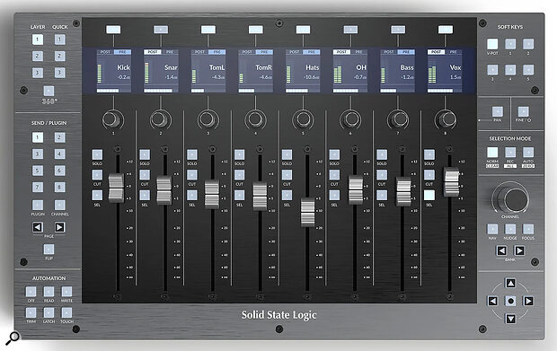The height and width of the screenshot is (351, 557).
Task: Choose Rec/All selection mode
Action: (x=510, y=153)
